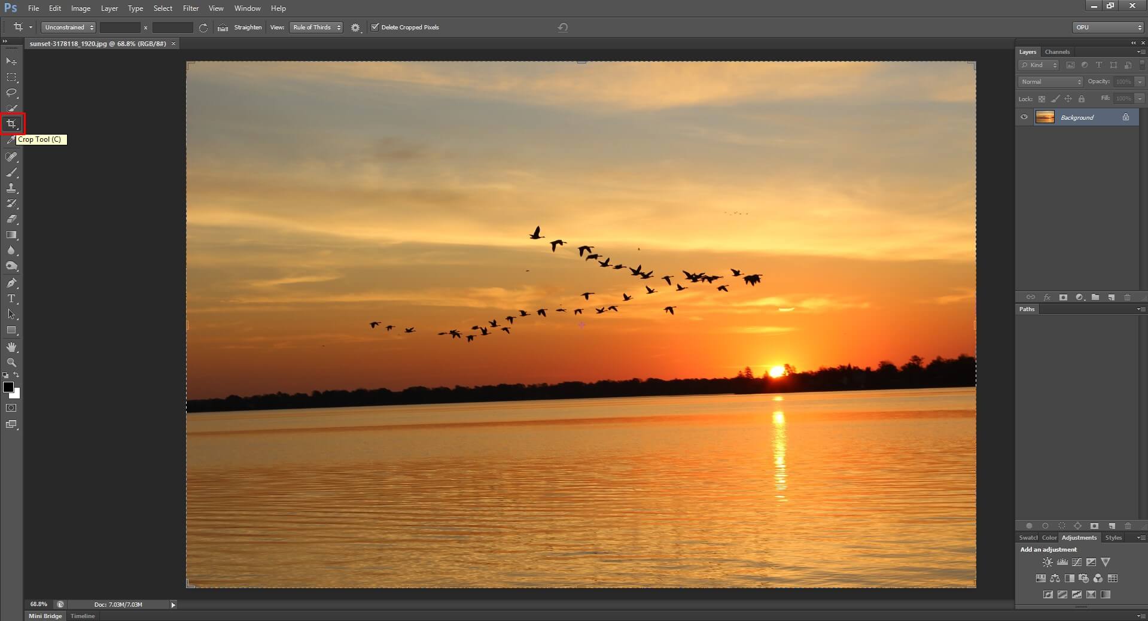The height and width of the screenshot is (621, 1148).
Task: Click the Mini Bridge button
Action: [x=44, y=616]
